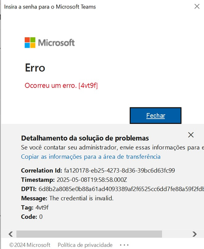Click the scrollbar left arrow
The image size is (204, 249).
coord(11,234)
